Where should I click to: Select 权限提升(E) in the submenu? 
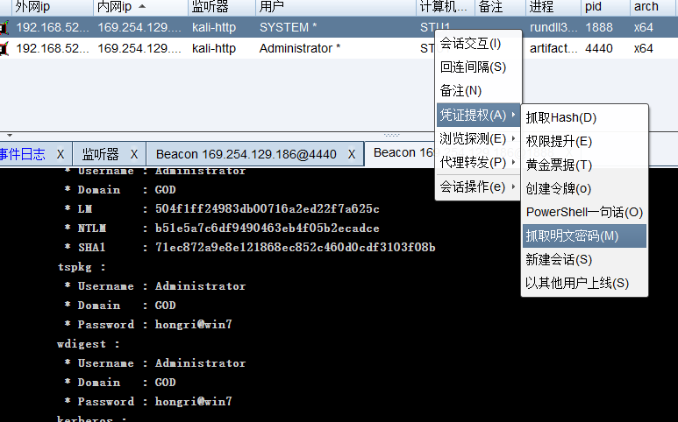coord(559,141)
